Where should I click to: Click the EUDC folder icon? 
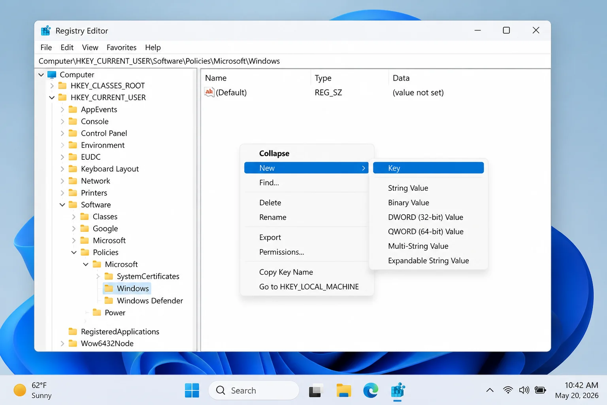(x=73, y=157)
